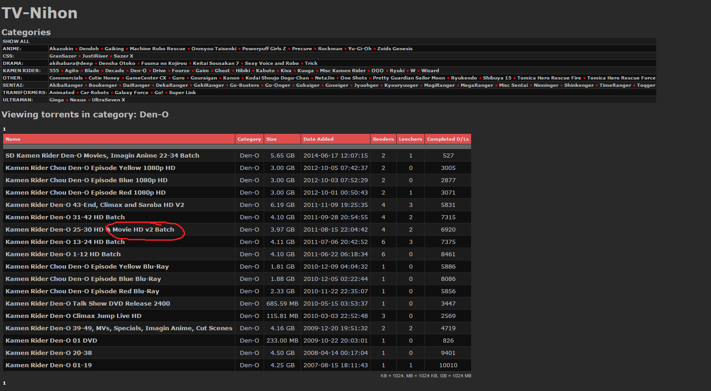Open Chou Den-O Episode Yellow Blu-Ray torrent

click(87, 267)
